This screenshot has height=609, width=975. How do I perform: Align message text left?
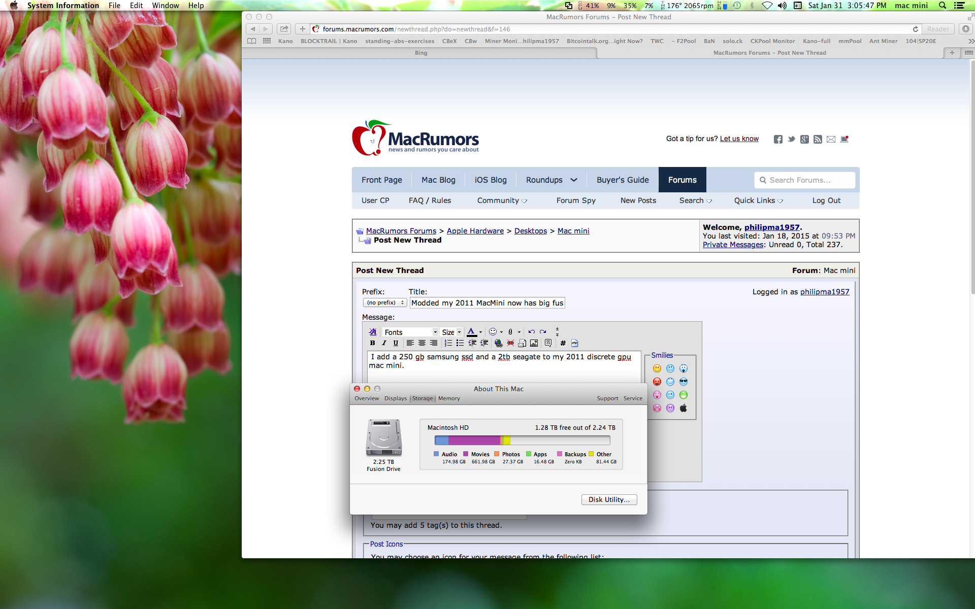click(410, 343)
